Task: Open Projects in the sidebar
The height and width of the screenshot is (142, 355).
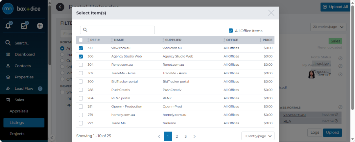Action: click(17, 134)
